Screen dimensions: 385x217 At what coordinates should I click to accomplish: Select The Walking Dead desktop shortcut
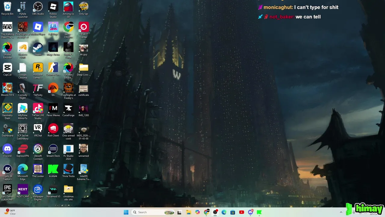click(8, 30)
